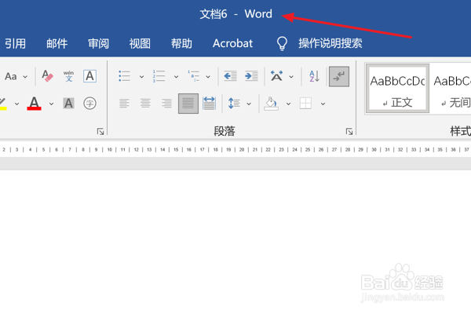Apply the yellow text highlight color
The image size is (471, 314).
pos(3,104)
